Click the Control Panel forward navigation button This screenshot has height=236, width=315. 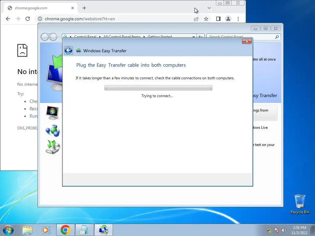[53, 37]
